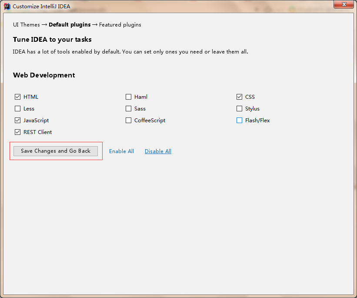This screenshot has width=357, height=298.
Task: Uncheck the CSS checkbox
Action: 239,97
